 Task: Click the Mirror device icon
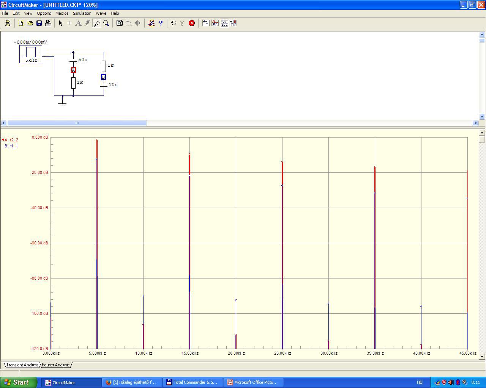pos(138,23)
